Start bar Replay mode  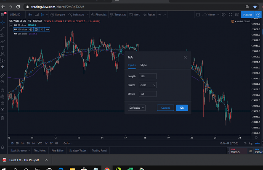click(149, 15)
